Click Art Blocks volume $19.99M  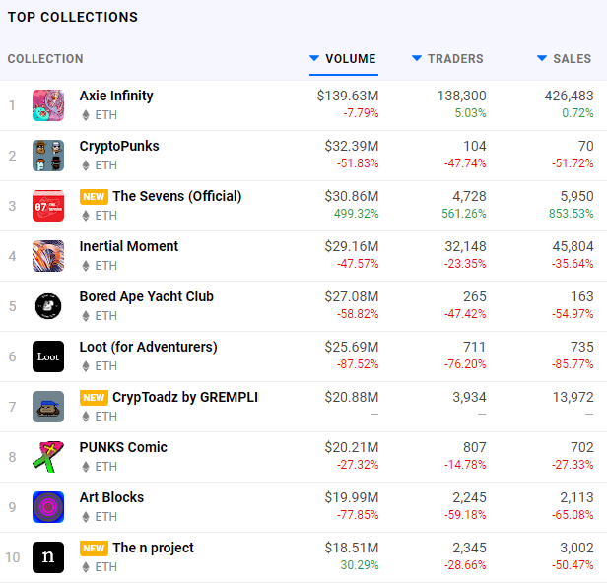(352, 498)
